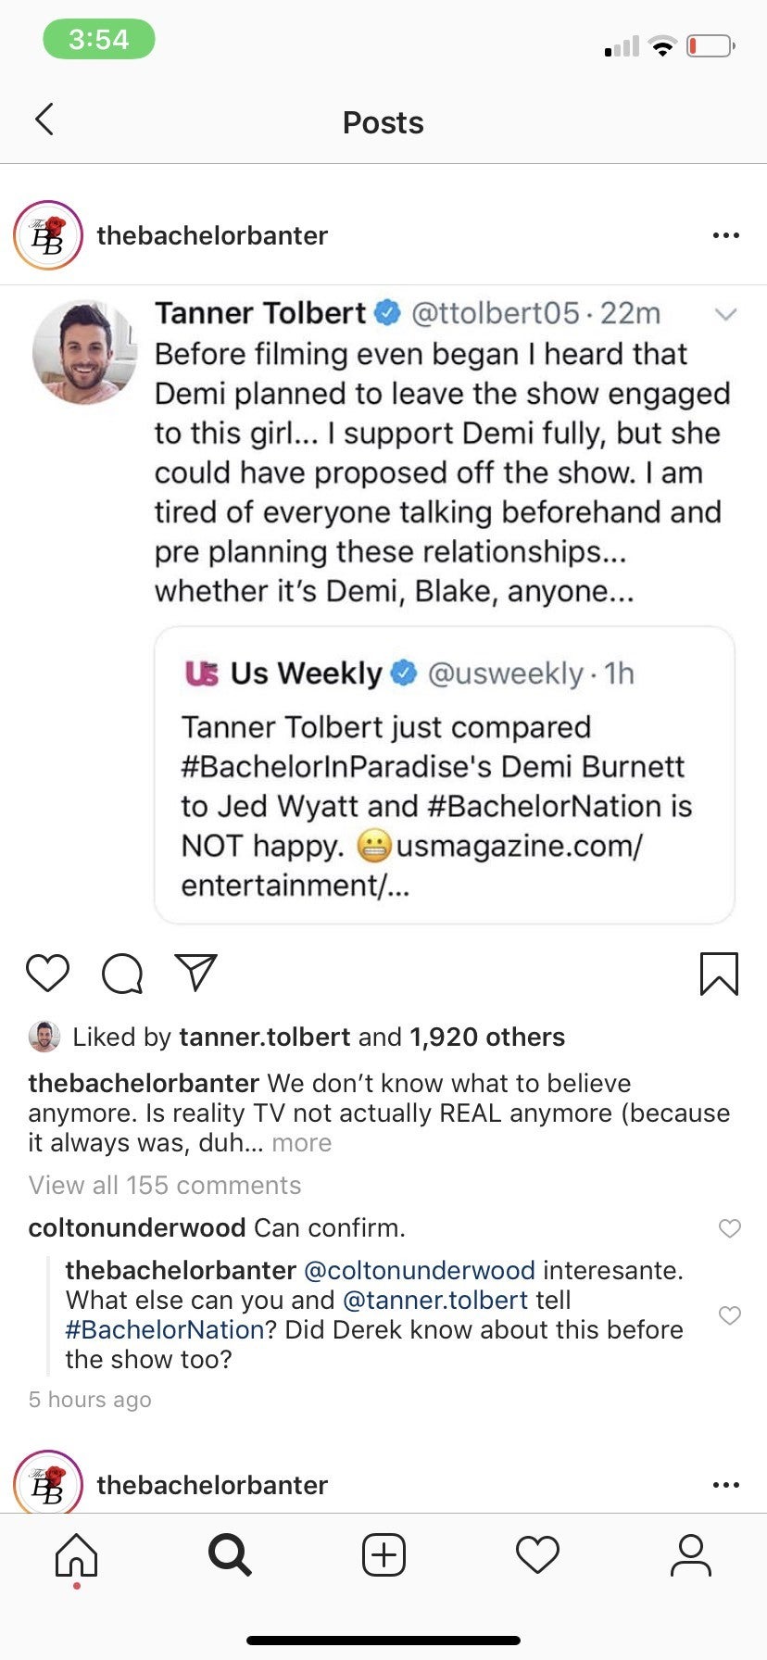
Task: Open thebachelorbanter profile picture at top
Action: click(x=48, y=235)
